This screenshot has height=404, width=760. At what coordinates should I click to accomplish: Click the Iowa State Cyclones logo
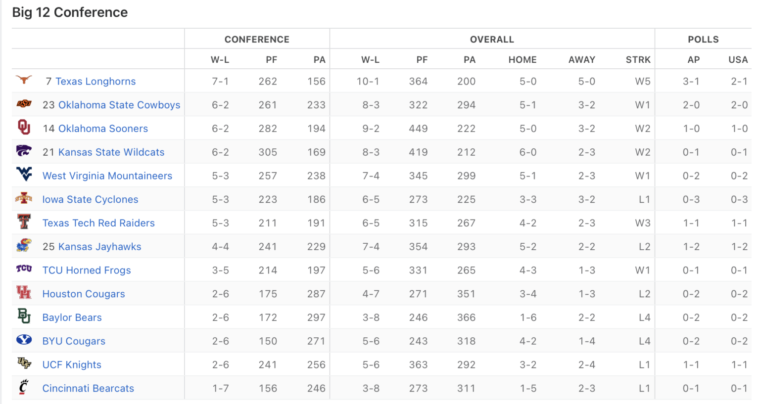[24, 199]
